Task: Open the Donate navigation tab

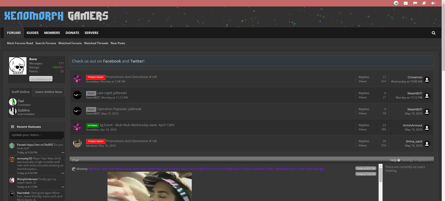Action: (73, 33)
